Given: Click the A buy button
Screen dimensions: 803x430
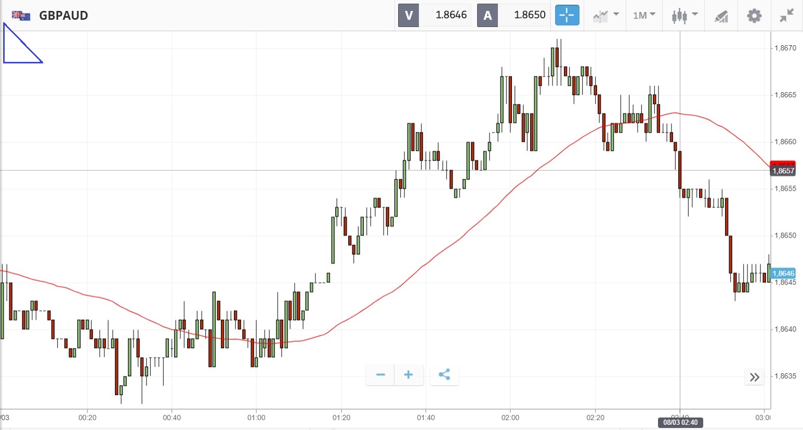Looking at the screenshot, I should (x=488, y=15).
